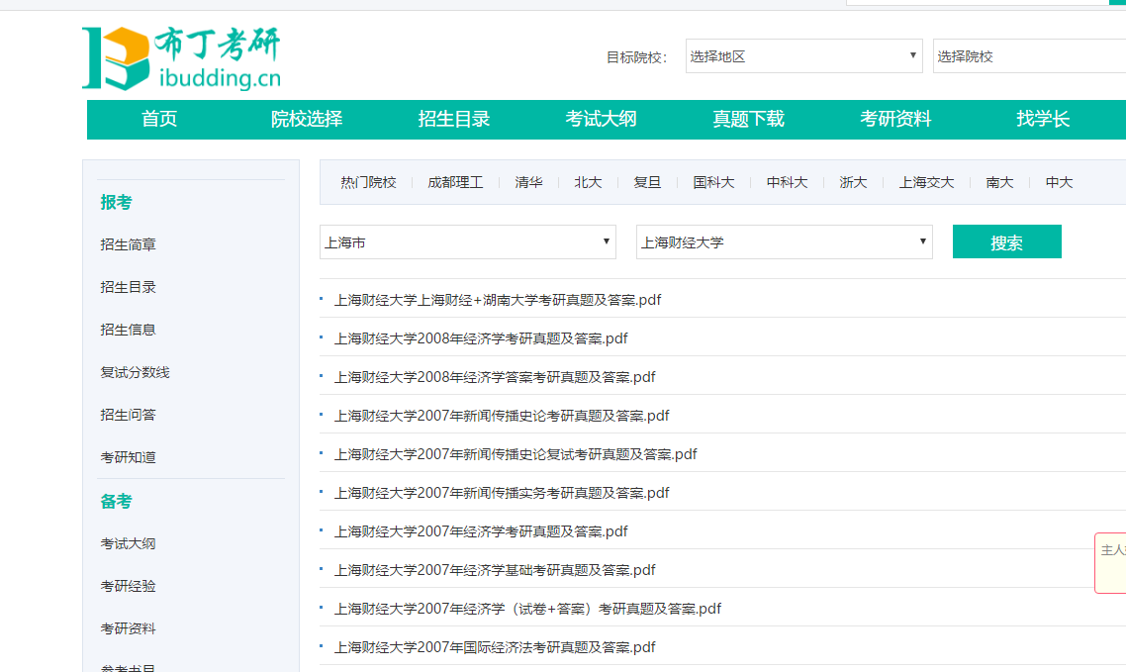Open 院校选择 navigation item
This screenshot has height=672, width=1126.
coord(307,119)
